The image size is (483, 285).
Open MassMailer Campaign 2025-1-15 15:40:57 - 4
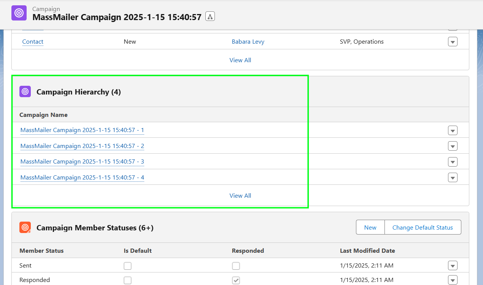[82, 178]
